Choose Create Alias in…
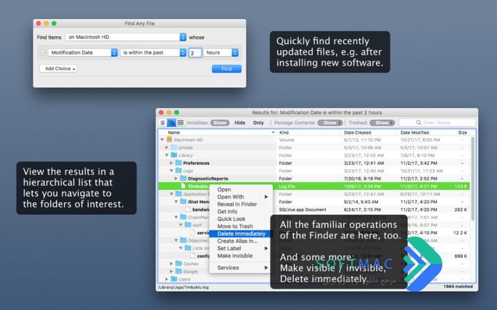497x310 pixels. (240, 241)
